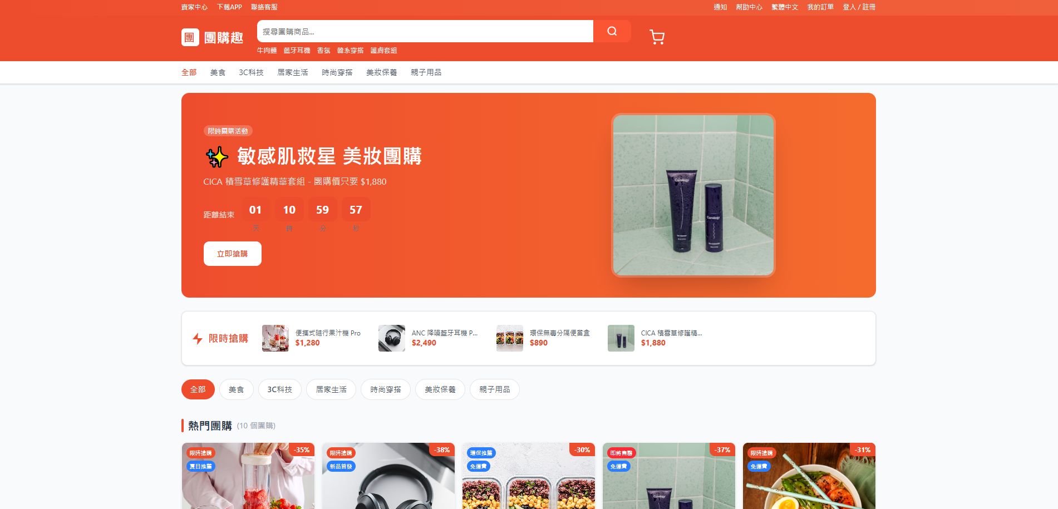This screenshot has width=1058, height=509.
Task: Select 美妝保養 in top navigation bar
Action: click(382, 72)
